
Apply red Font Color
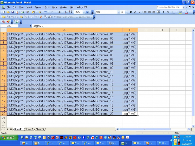click(187, 12)
